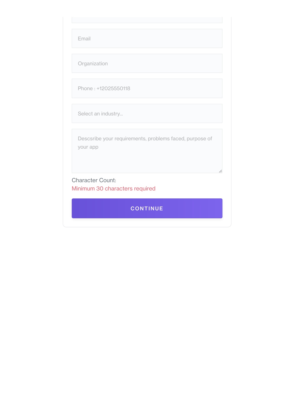Click the textarea resize handle corner

click(220, 171)
